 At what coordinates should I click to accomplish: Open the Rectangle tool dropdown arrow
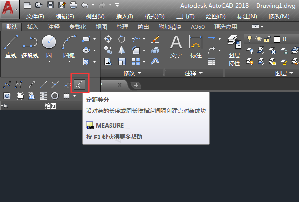95,39
